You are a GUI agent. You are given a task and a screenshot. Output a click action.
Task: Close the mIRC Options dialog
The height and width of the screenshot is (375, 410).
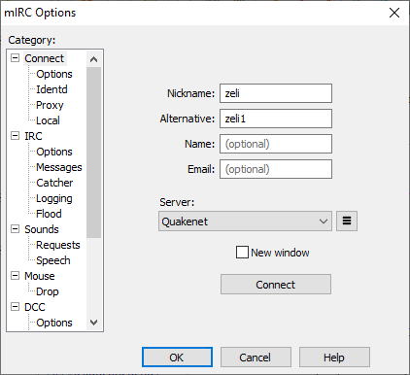pyautogui.click(x=394, y=13)
